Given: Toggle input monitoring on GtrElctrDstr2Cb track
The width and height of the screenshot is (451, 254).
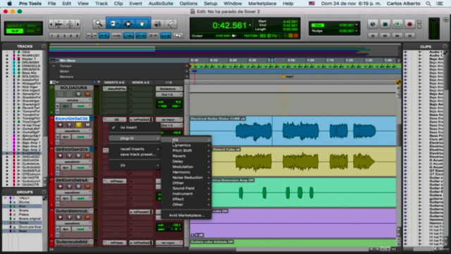Looking at the screenshot, I should (x=69, y=155).
